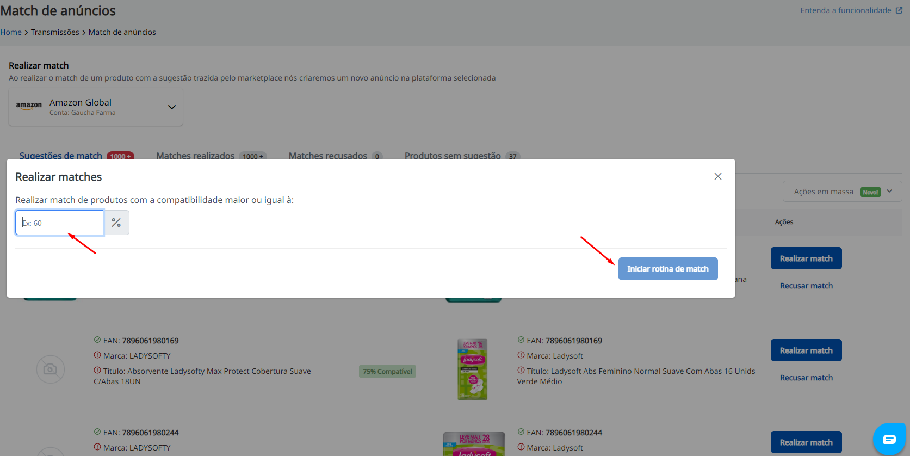The height and width of the screenshot is (456, 910).
Task: Click the 37 badge on Produtos sem sugestão
Action: pos(512,156)
